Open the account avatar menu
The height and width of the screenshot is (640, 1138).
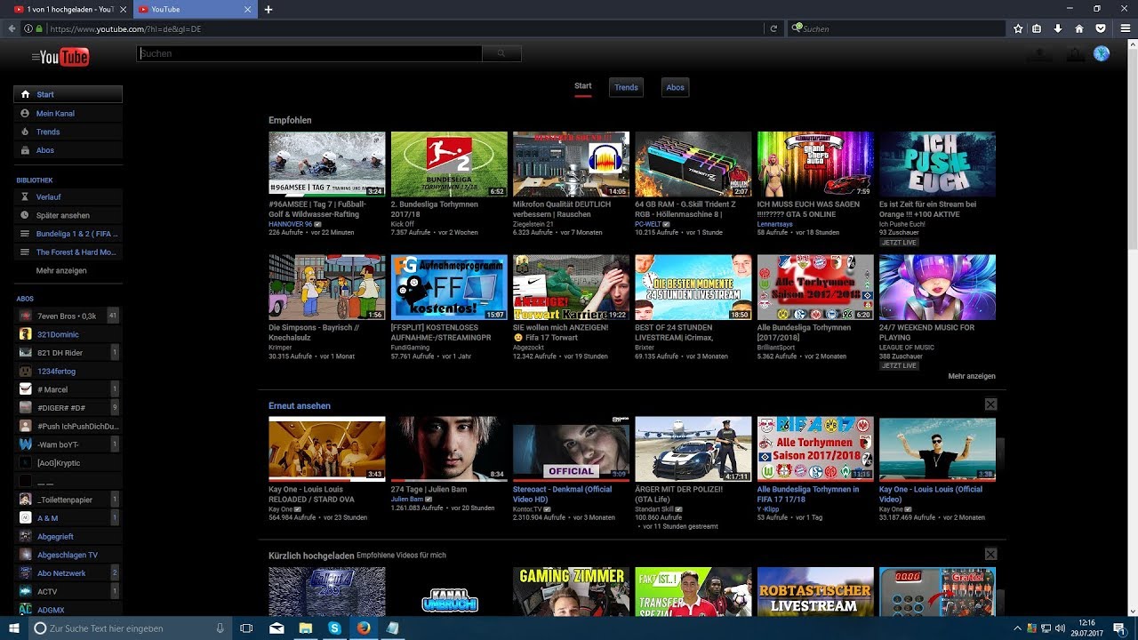click(1102, 54)
